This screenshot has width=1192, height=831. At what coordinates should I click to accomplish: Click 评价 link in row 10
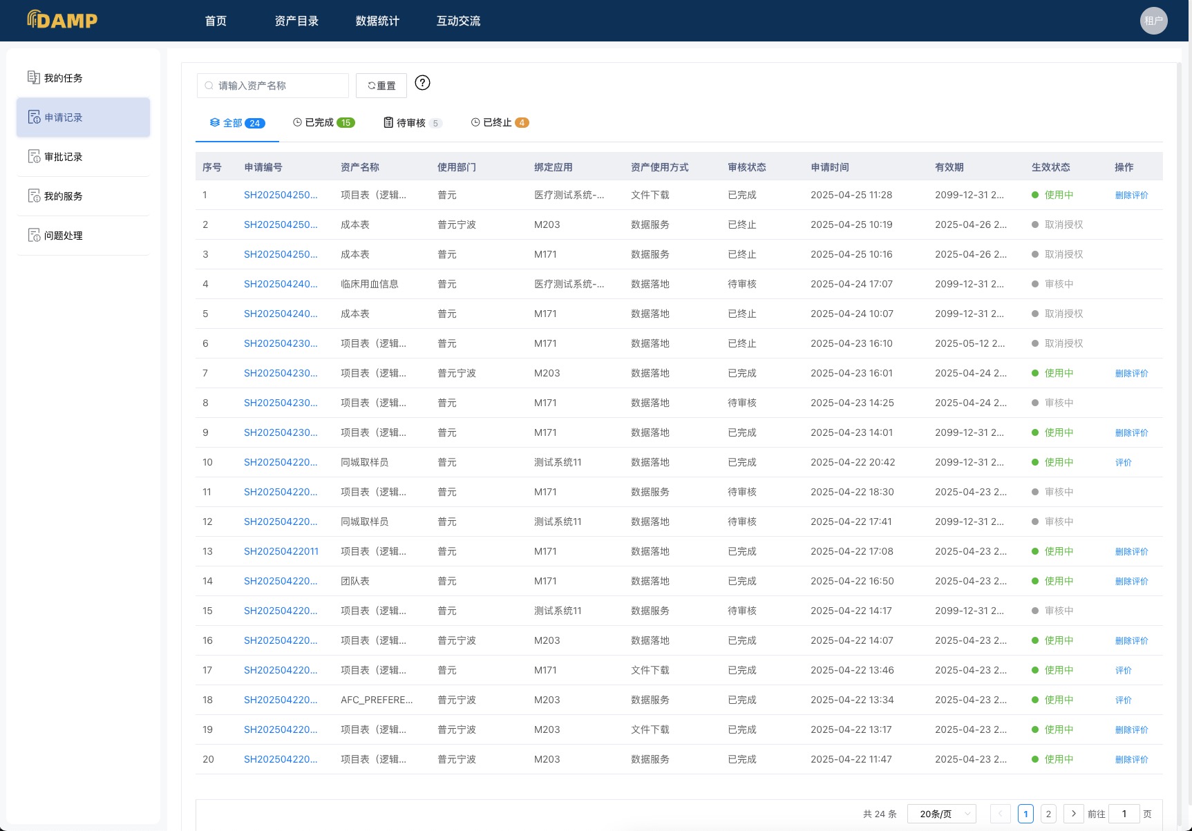pyautogui.click(x=1123, y=463)
